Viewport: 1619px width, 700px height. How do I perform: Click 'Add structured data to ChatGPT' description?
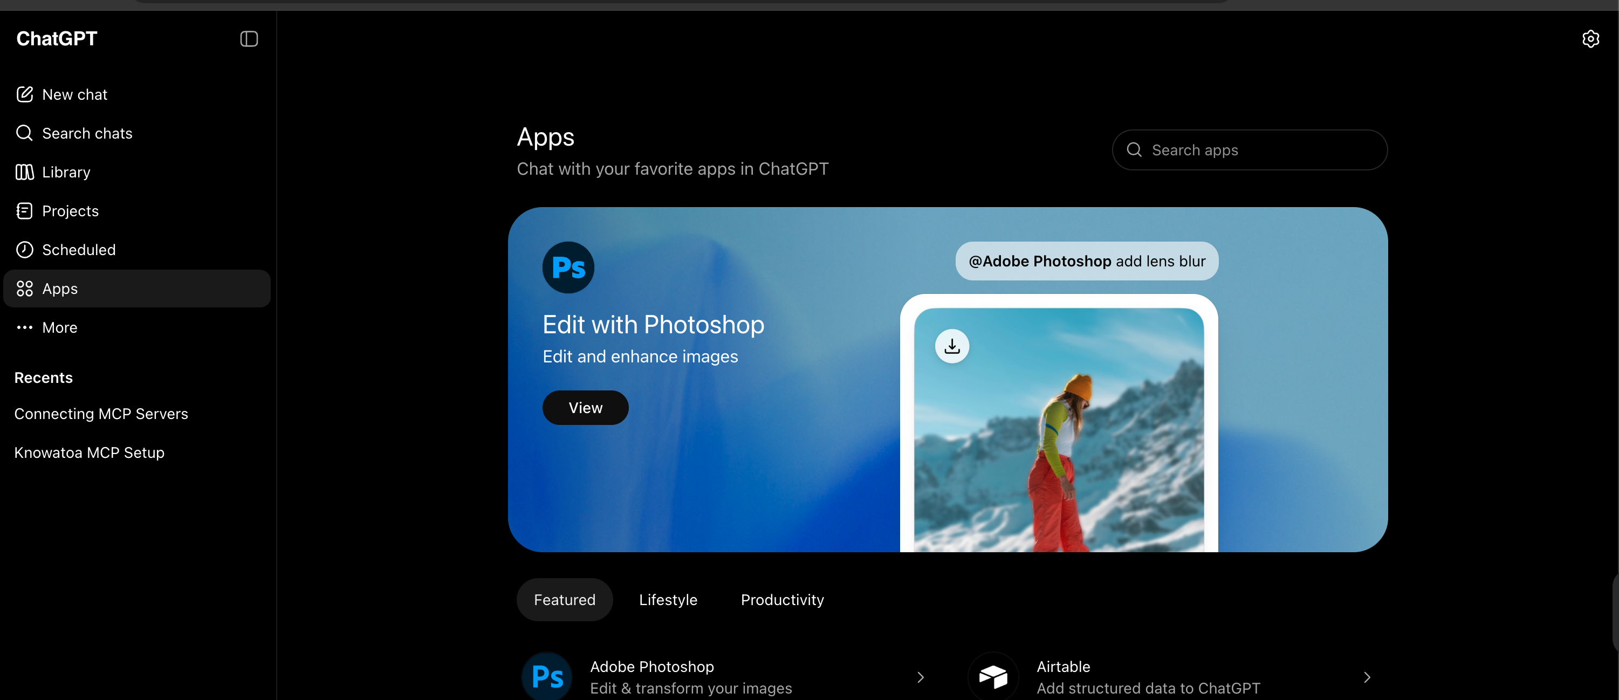[x=1148, y=688]
